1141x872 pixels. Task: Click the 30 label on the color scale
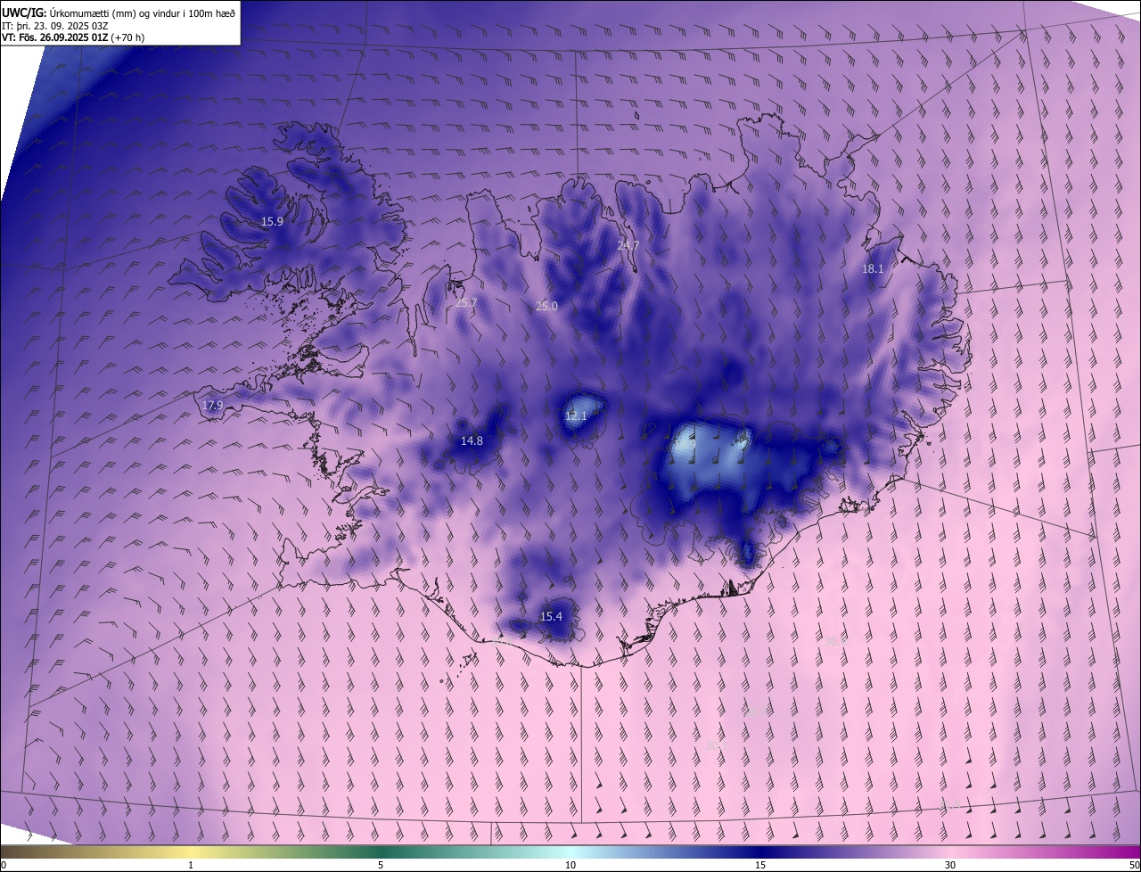950,865
